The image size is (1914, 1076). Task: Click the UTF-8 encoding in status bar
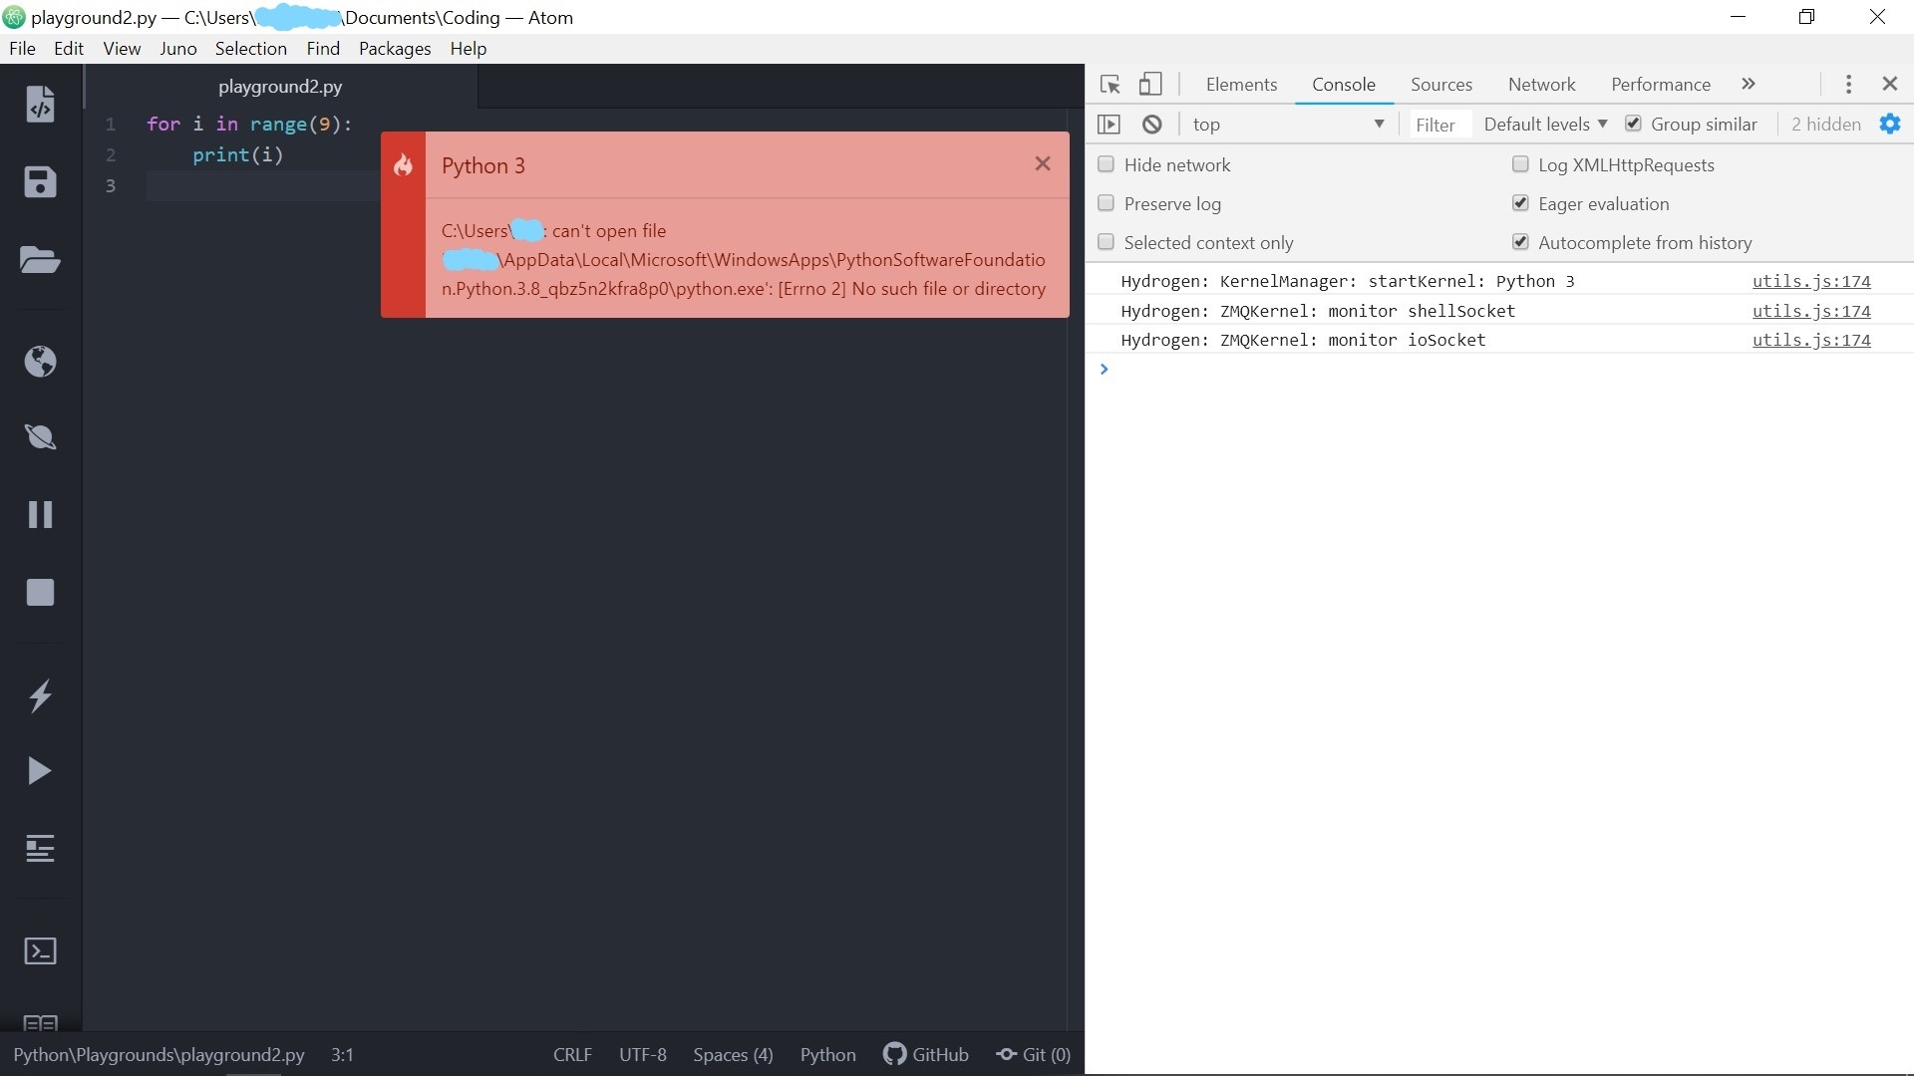tap(642, 1054)
